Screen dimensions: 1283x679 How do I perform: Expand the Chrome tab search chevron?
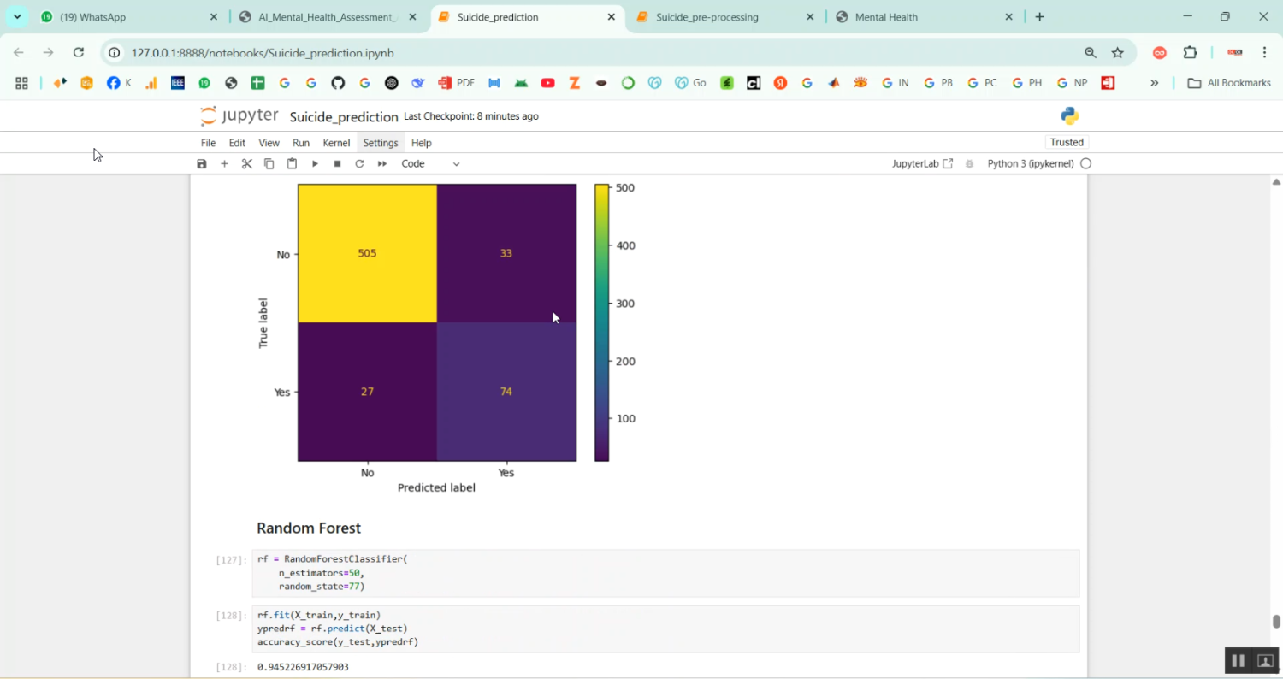click(x=17, y=17)
